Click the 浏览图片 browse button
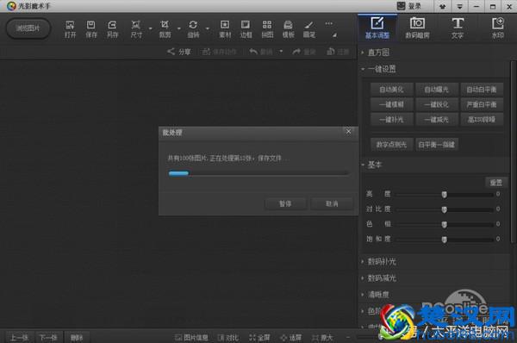517x343 pixels. tap(28, 28)
